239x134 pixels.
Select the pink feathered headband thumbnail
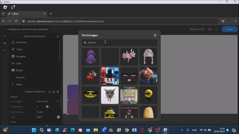point(129,57)
